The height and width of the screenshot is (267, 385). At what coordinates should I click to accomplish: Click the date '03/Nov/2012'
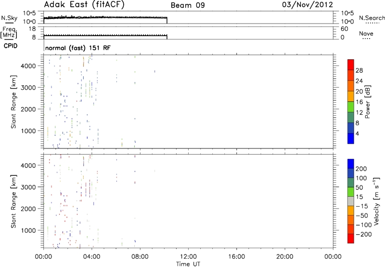(x=308, y=5)
